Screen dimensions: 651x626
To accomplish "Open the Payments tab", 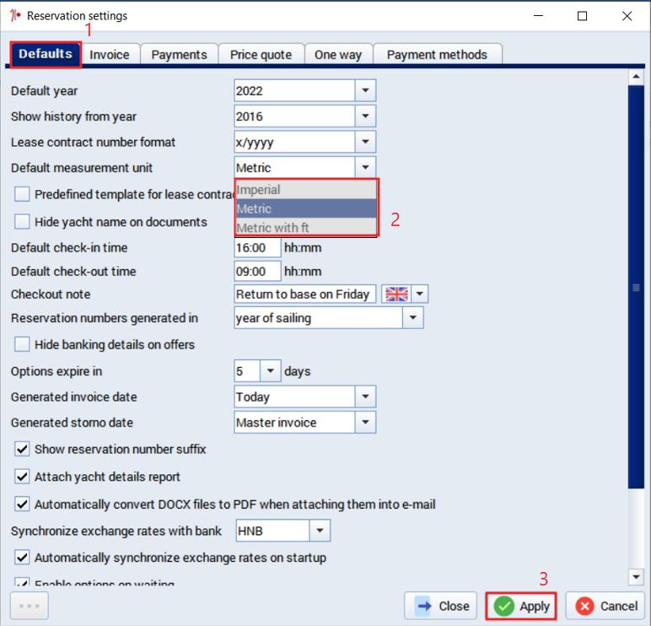I will click(179, 55).
